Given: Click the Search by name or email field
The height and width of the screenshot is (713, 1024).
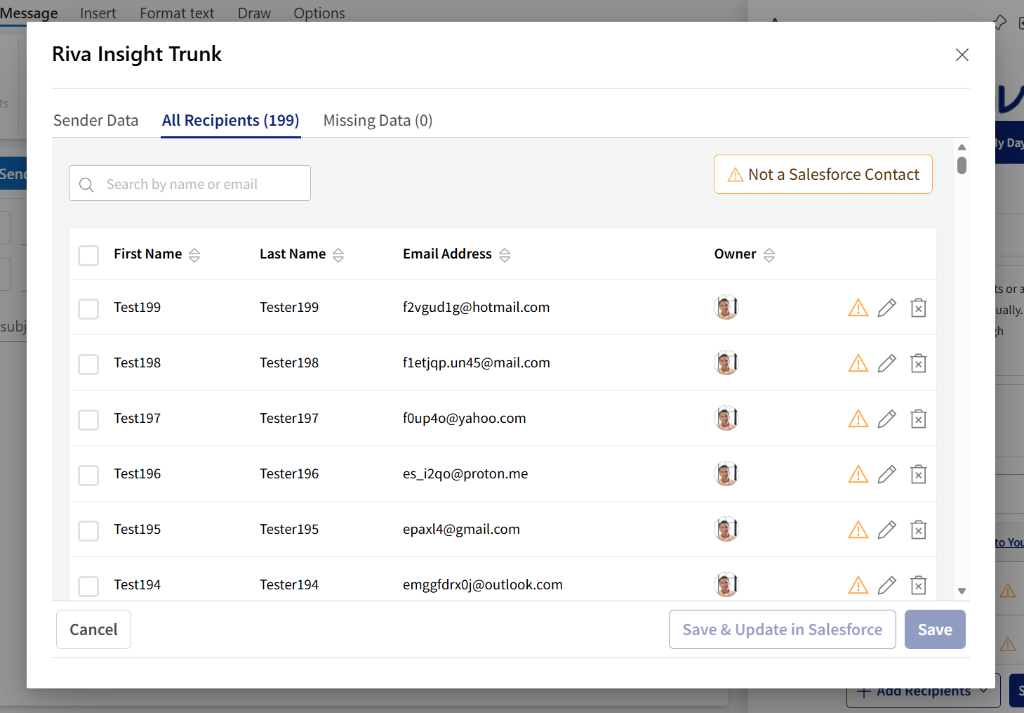Looking at the screenshot, I should [x=189, y=183].
